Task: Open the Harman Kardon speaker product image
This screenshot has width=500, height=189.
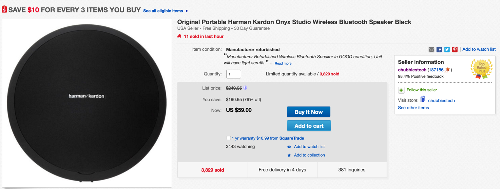Action: point(86,103)
